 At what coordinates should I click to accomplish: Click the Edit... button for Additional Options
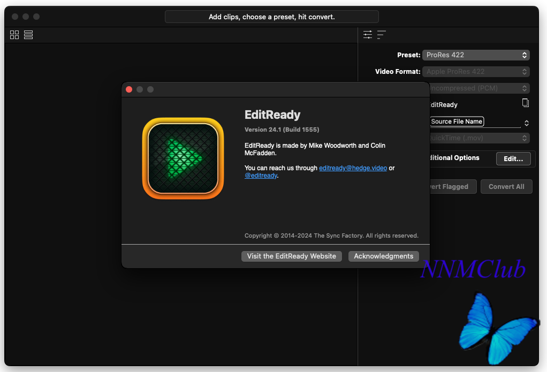(x=513, y=159)
